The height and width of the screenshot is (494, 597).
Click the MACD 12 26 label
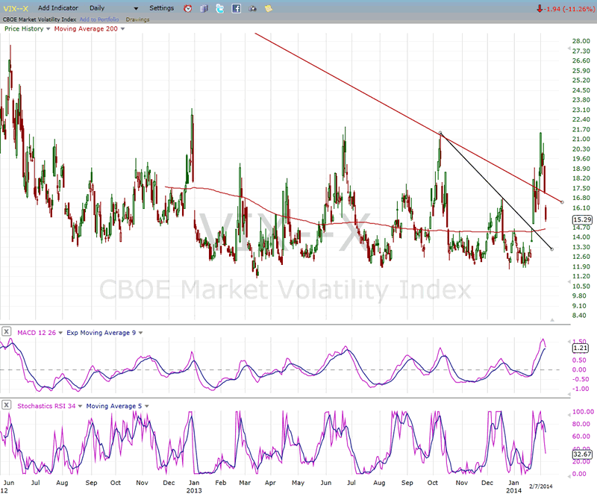point(37,333)
